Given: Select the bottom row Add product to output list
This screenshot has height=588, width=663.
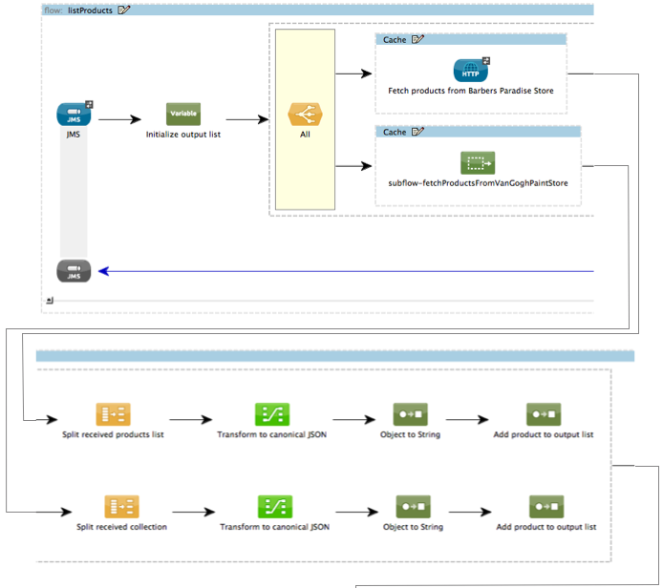Looking at the screenshot, I should 546,506.
